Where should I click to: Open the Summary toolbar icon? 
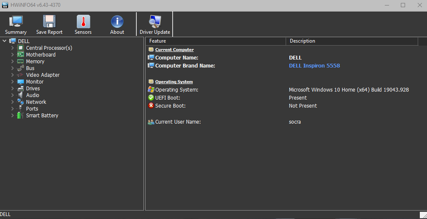[x=16, y=22]
